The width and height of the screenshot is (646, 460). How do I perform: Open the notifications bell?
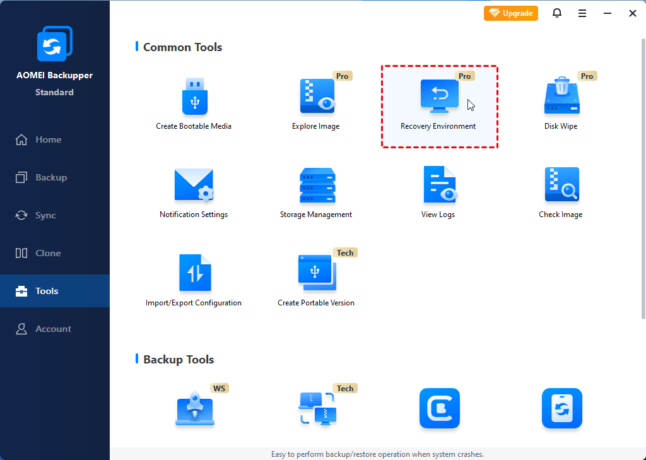tap(557, 13)
